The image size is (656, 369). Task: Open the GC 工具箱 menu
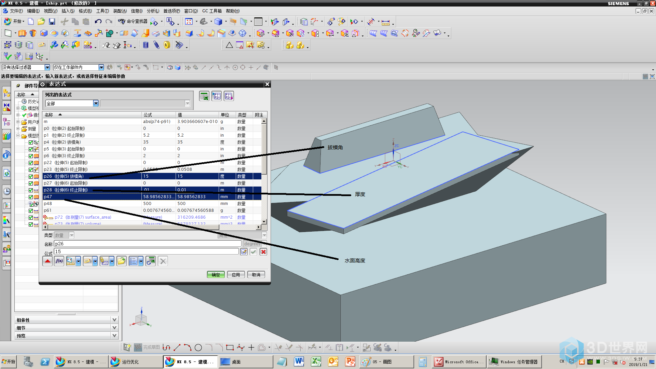click(212, 11)
